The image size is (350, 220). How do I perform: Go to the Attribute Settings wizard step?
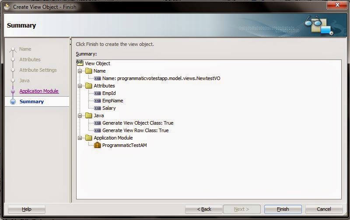coord(38,70)
